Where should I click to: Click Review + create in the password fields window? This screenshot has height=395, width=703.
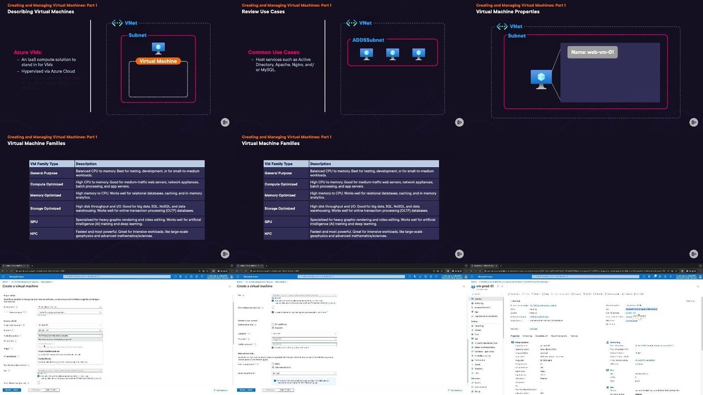coord(246,390)
